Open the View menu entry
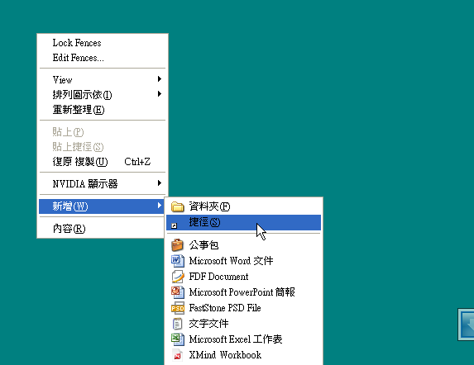This screenshot has height=365, width=474. click(103, 79)
